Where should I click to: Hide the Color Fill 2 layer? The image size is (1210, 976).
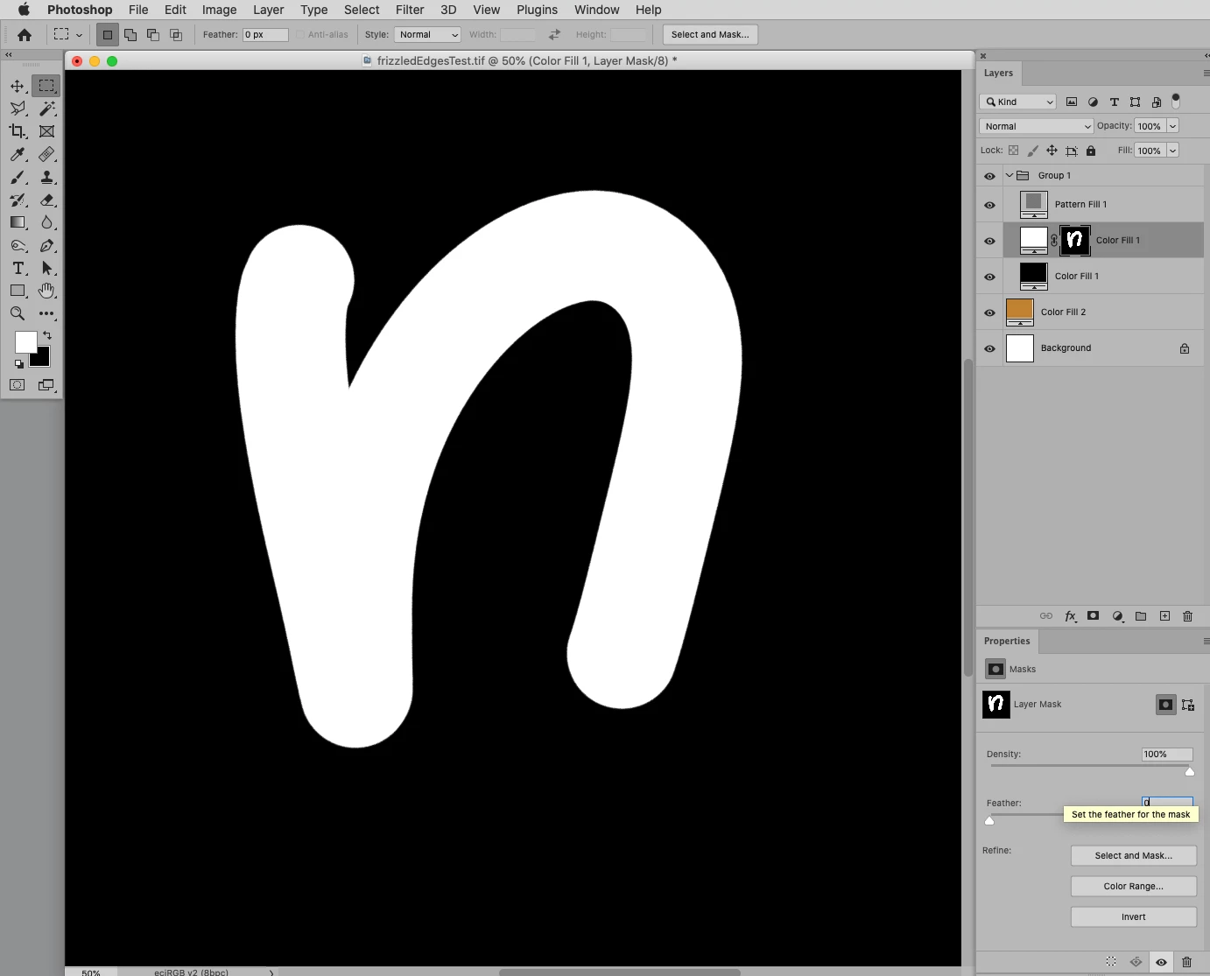989,312
